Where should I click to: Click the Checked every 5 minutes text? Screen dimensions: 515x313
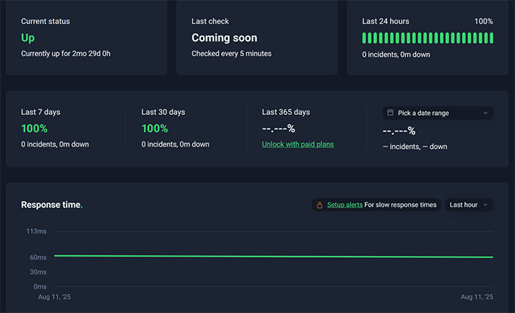pos(231,54)
